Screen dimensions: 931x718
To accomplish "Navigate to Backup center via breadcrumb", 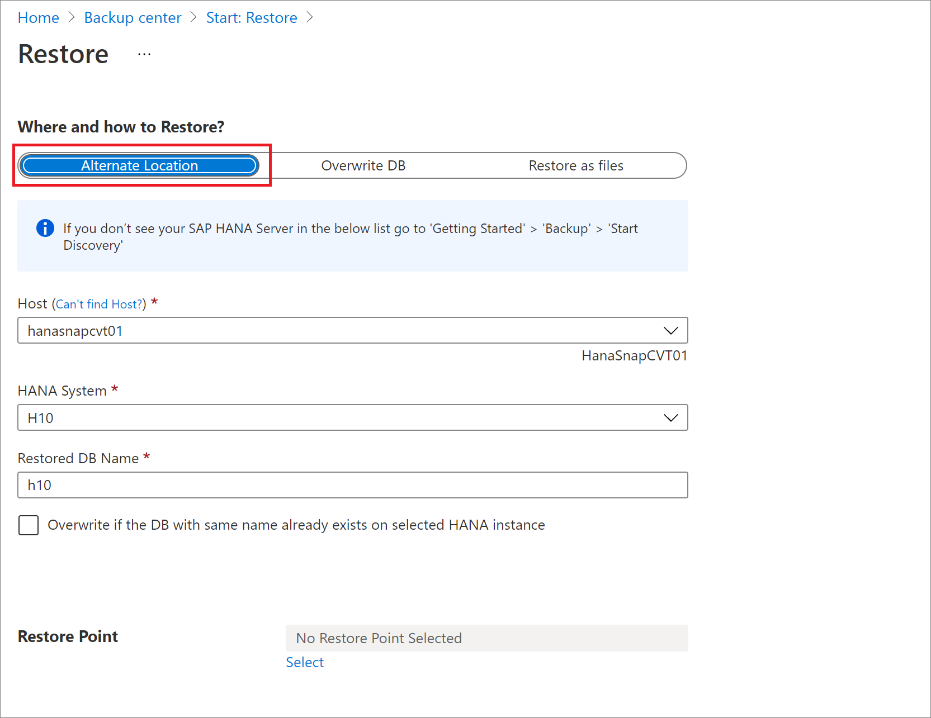I will coord(133,17).
